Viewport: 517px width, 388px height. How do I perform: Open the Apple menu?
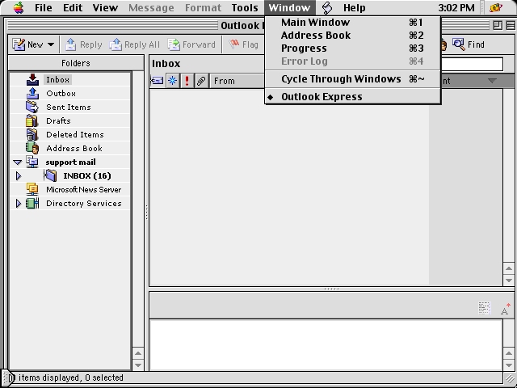[19, 7]
